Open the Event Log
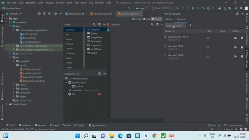Viewport: 249px width, 140px height. click(214, 125)
